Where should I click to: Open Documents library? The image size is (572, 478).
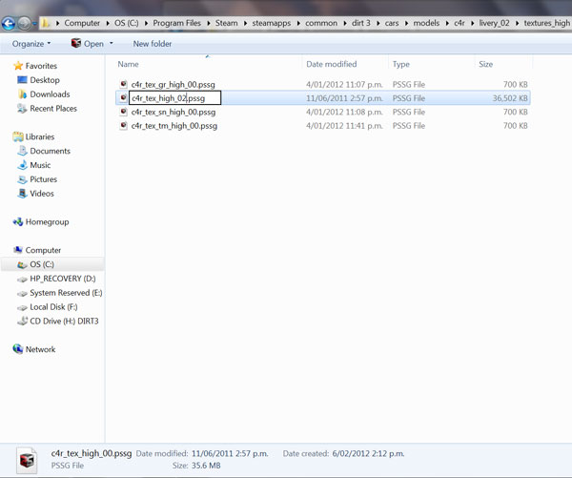50,151
